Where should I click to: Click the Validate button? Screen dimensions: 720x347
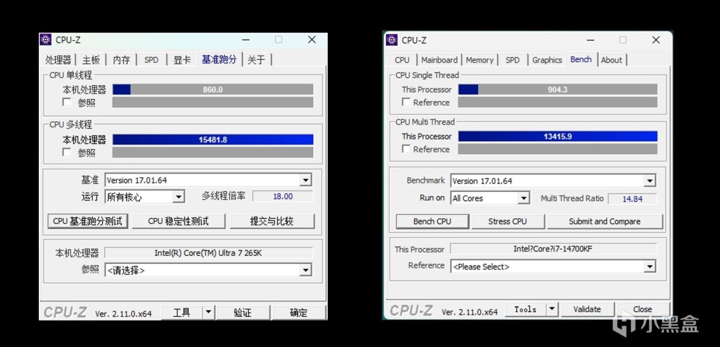coord(587,309)
